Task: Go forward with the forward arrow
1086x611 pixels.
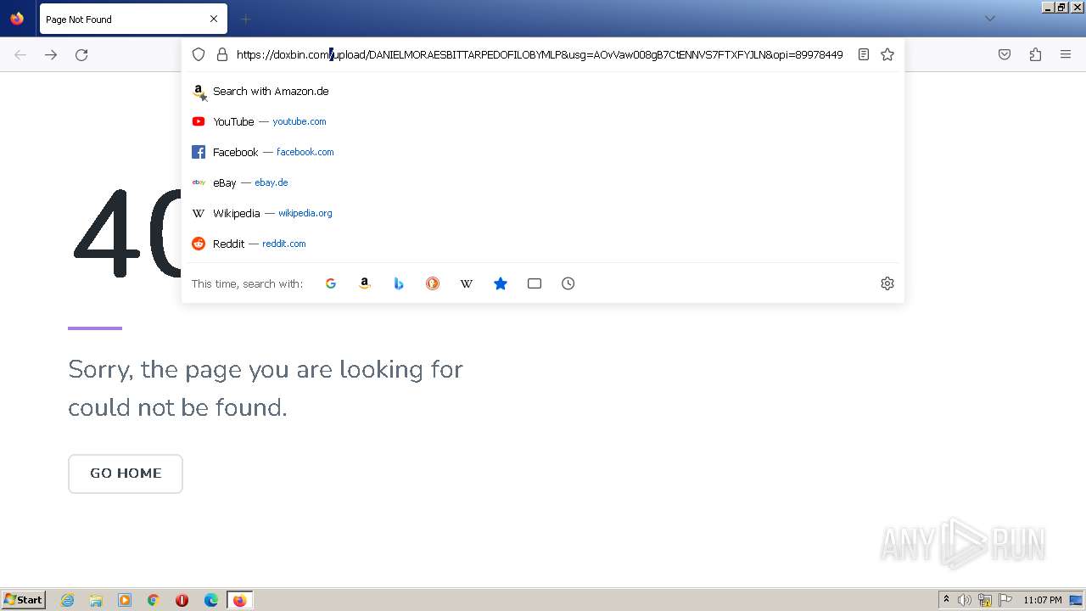Action: coord(51,54)
